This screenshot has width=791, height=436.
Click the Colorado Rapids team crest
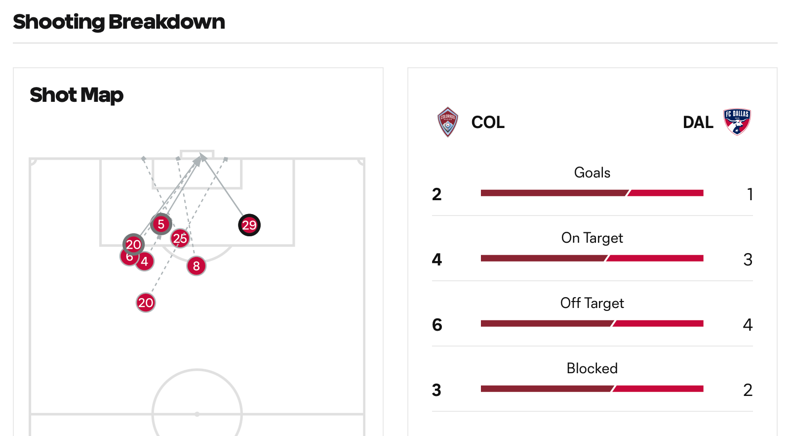click(x=448, y=122)
